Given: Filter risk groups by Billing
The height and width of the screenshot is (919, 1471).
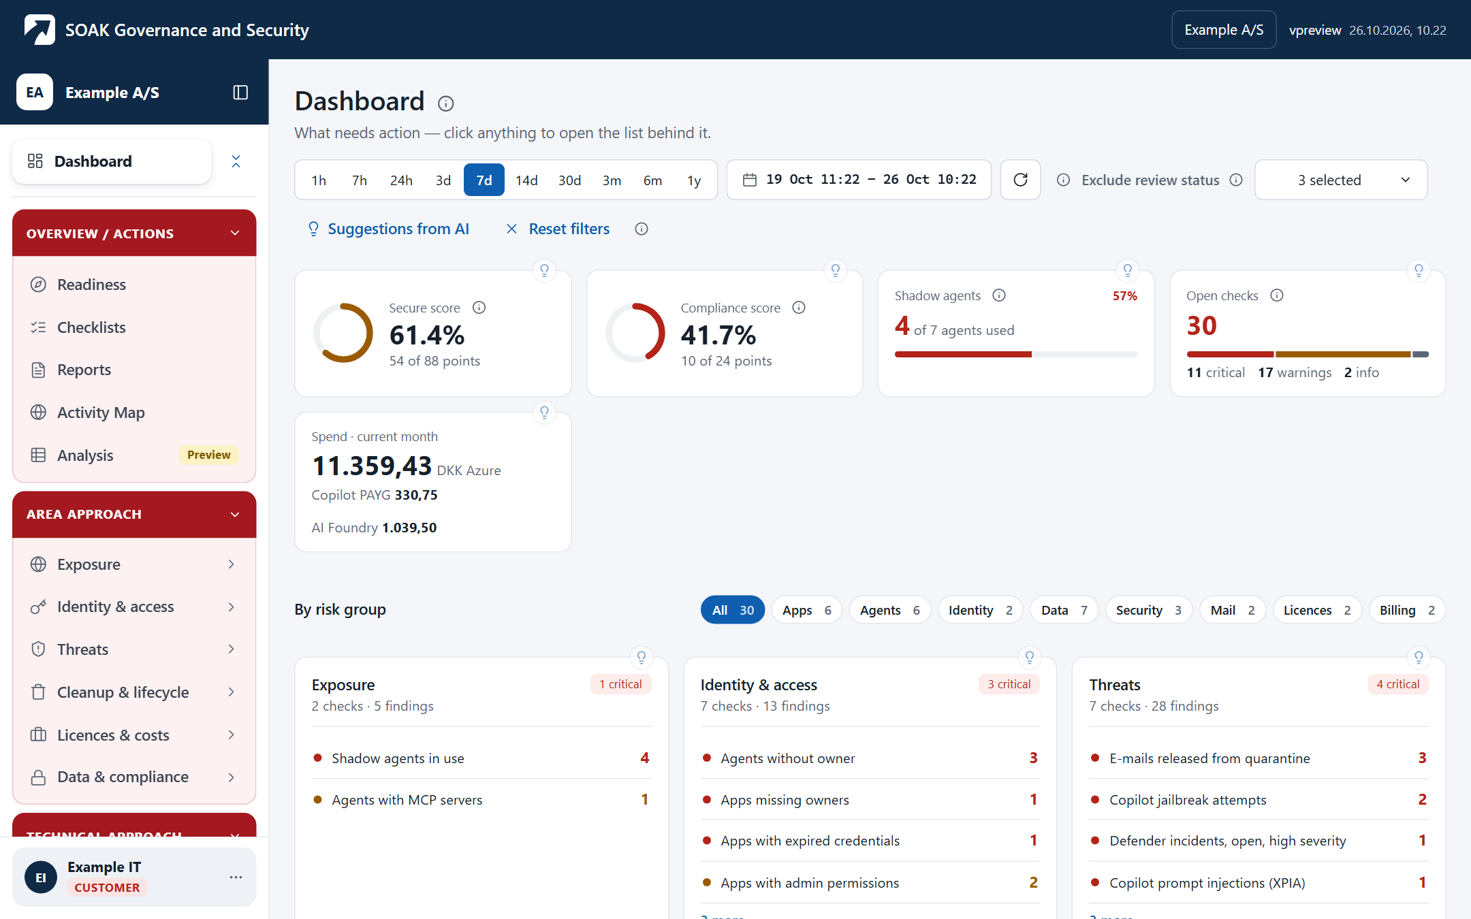Looking at the screenshot, I should pos(1407,610).
